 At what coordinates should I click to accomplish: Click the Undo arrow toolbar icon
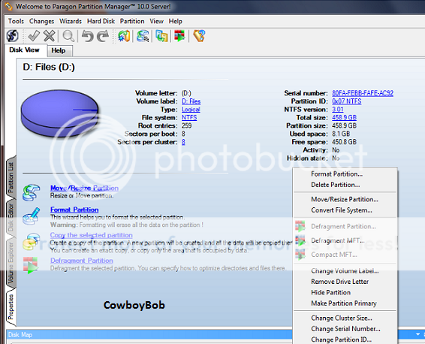point(88,36)
